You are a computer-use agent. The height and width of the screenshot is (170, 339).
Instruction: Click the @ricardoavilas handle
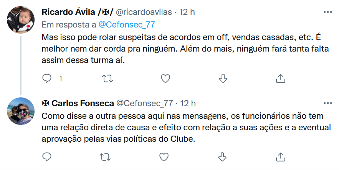[144, 12]
